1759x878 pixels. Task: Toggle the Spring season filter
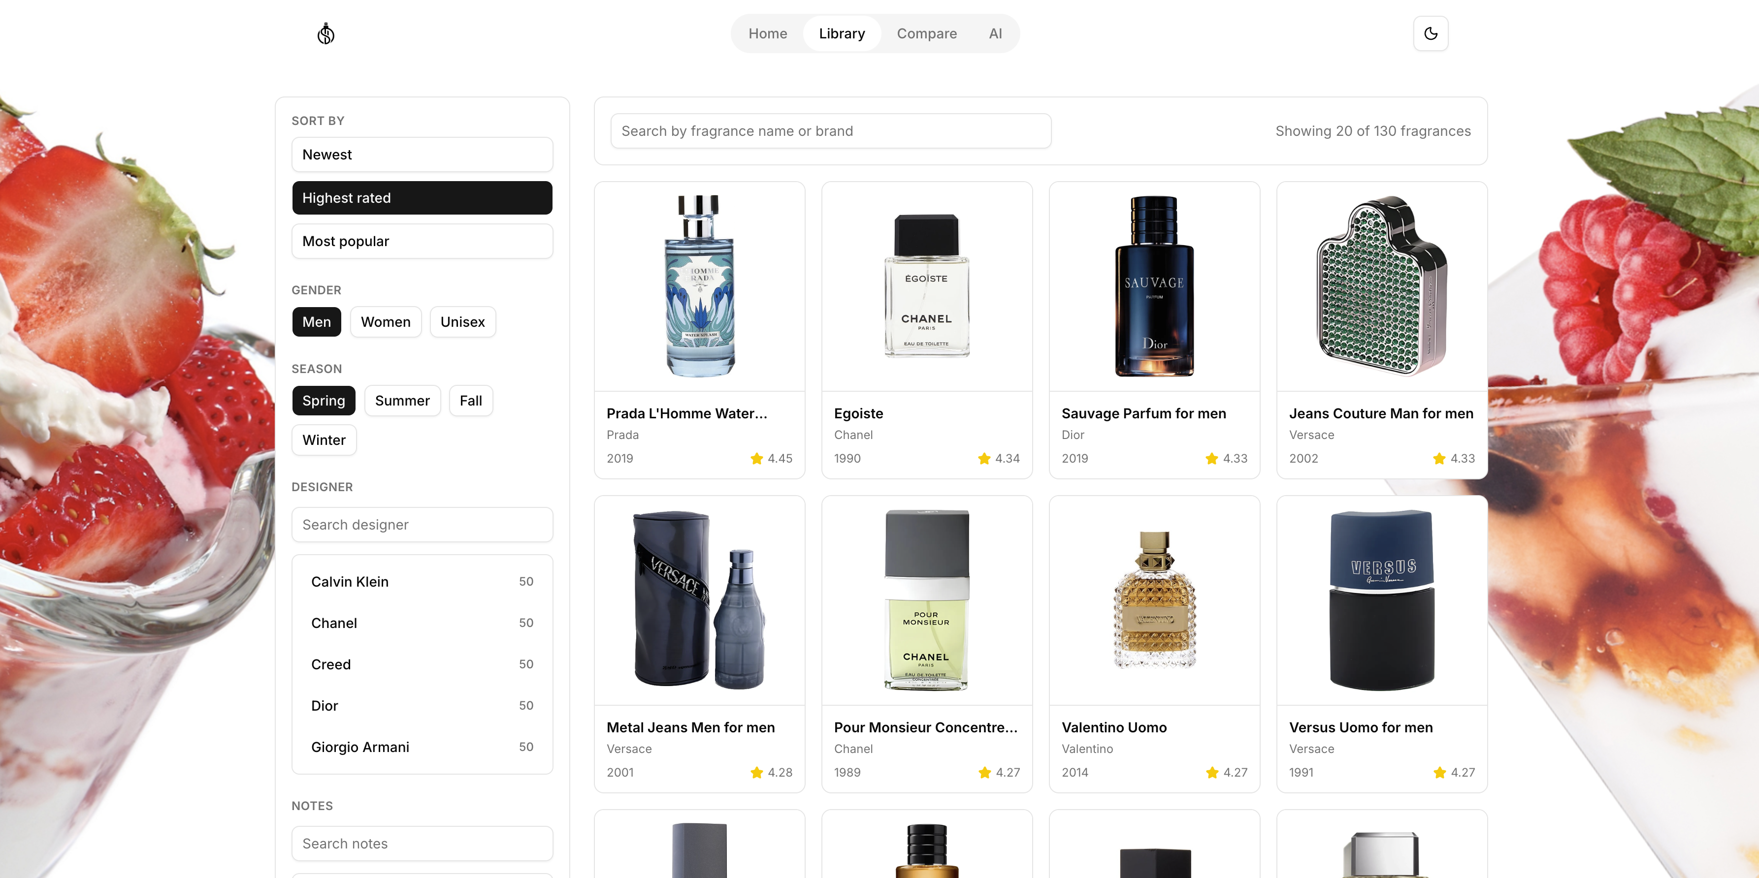[324, 401]
